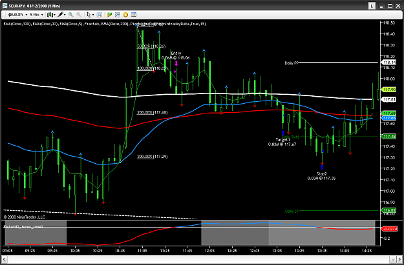Screen dimensions: 404x265
Task: Click the 117.90 green price marker
Action: (390, 90)
